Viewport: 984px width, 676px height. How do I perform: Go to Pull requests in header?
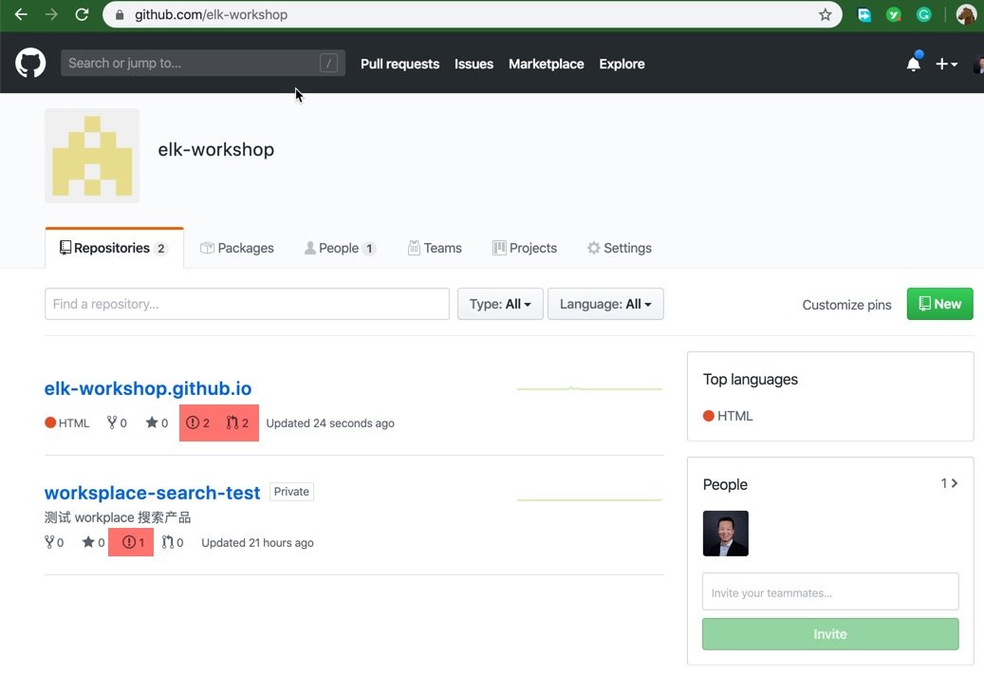click(x=399, y=64)
